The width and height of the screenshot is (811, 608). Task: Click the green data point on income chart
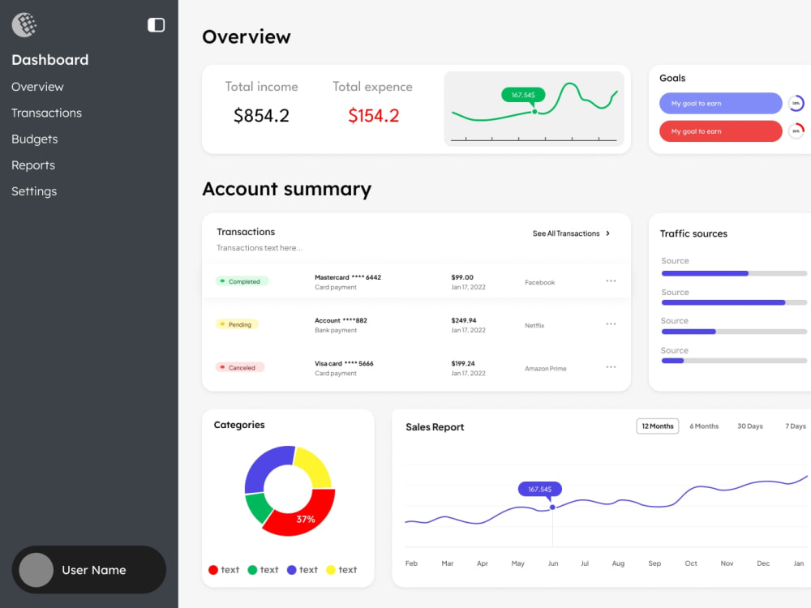pos(534,112)
